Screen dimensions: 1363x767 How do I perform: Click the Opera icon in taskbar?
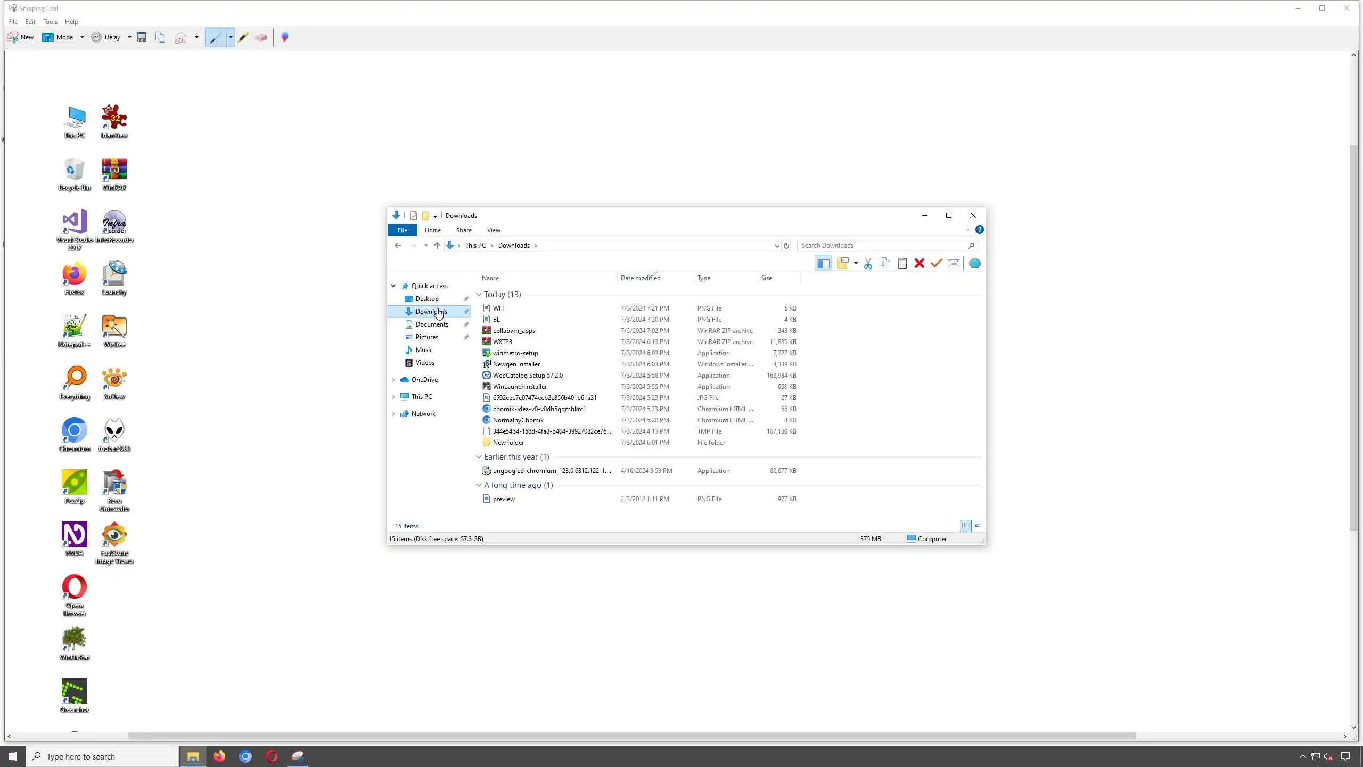coord(272,756)
